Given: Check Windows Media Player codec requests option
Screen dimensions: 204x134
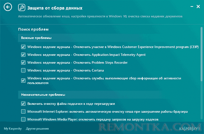Looking at the screenshot, I should click(23, 119).
